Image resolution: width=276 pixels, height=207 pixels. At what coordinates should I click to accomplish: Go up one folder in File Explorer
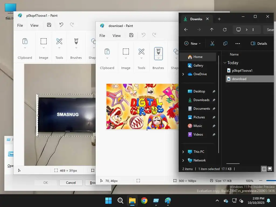point(212,30)
